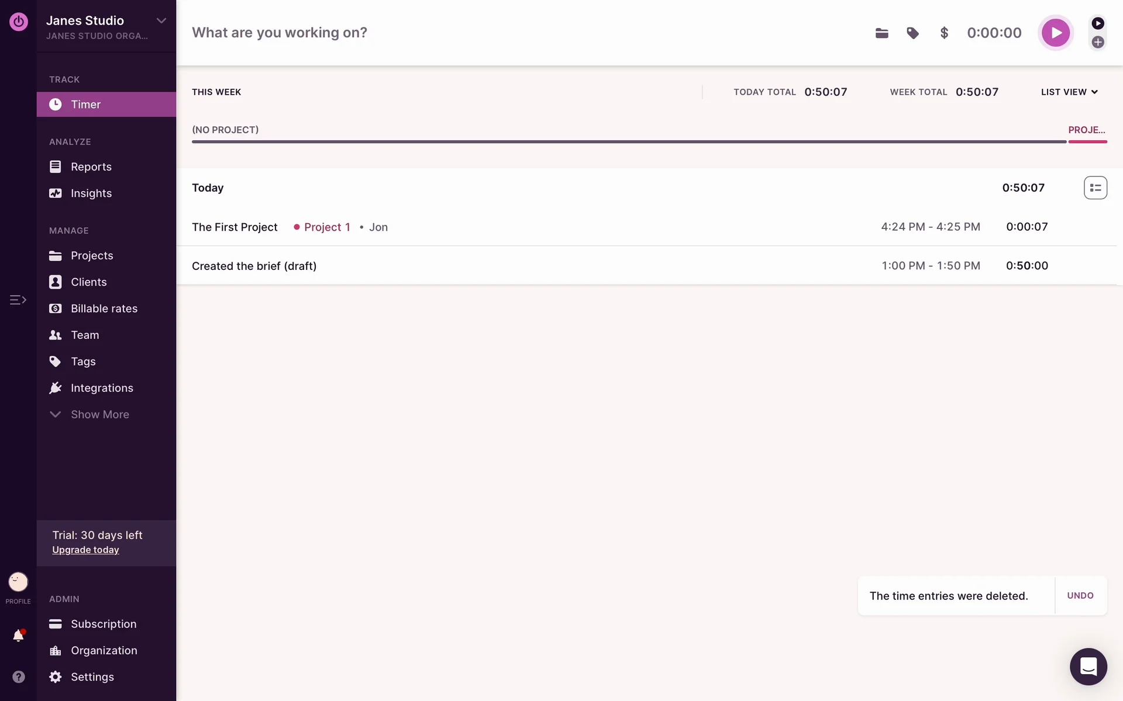Click Undo in the deleted notification
Image resolution: width=1123 pixels, height=701 pixels.
click(1080, 596)
